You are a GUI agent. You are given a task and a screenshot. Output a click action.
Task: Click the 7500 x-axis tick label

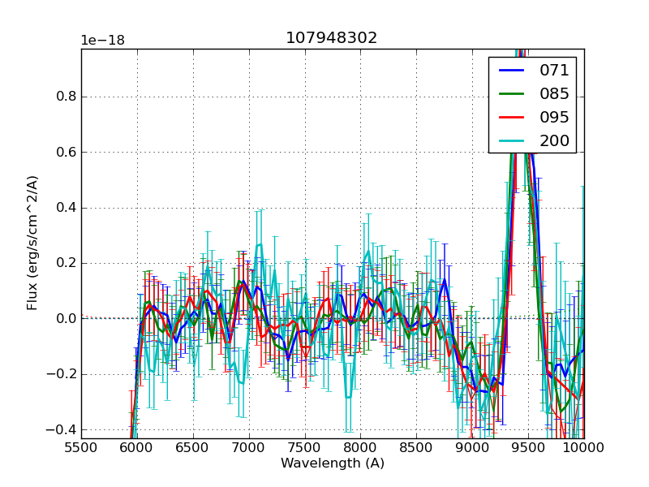(305, 446)
